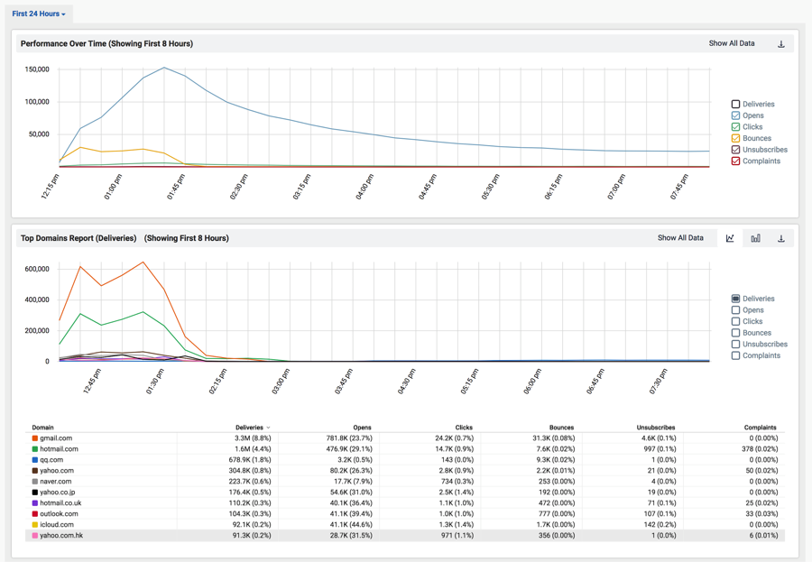Click the black color swatch for yahoo.co.jp
This screenshot has height=562, width=812.
(x=35, y=493)
